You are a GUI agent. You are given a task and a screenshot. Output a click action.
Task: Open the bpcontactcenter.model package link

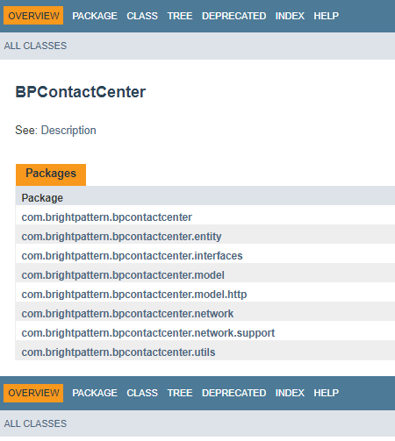click(123, 275)
